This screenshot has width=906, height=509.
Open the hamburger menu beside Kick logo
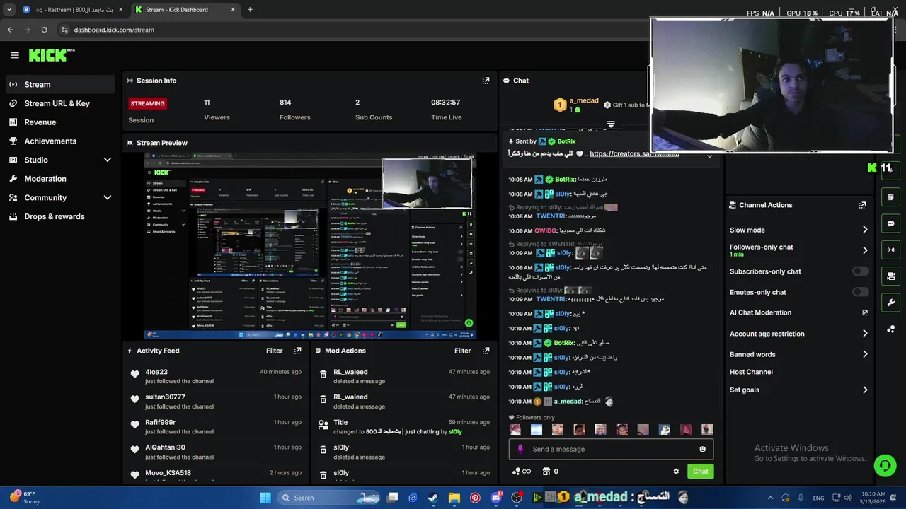tap(15, 55)
